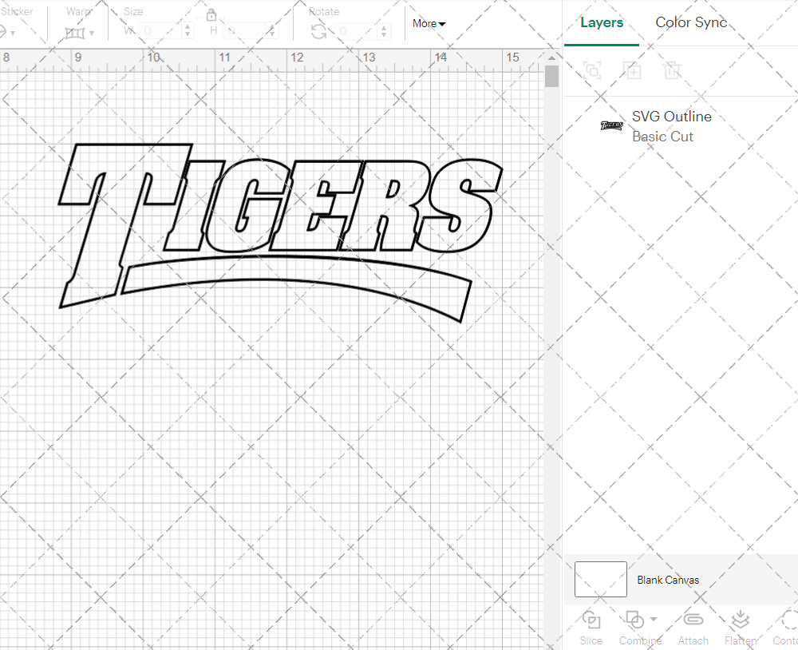Use the Contour tool

tap(786, 627)
